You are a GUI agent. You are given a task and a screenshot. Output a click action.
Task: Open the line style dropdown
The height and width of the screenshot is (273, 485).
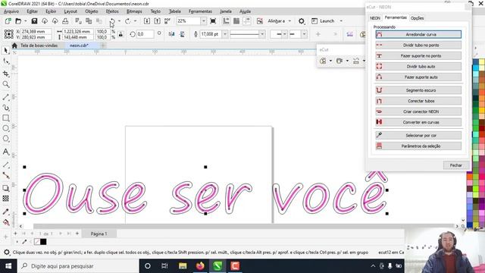261,34
